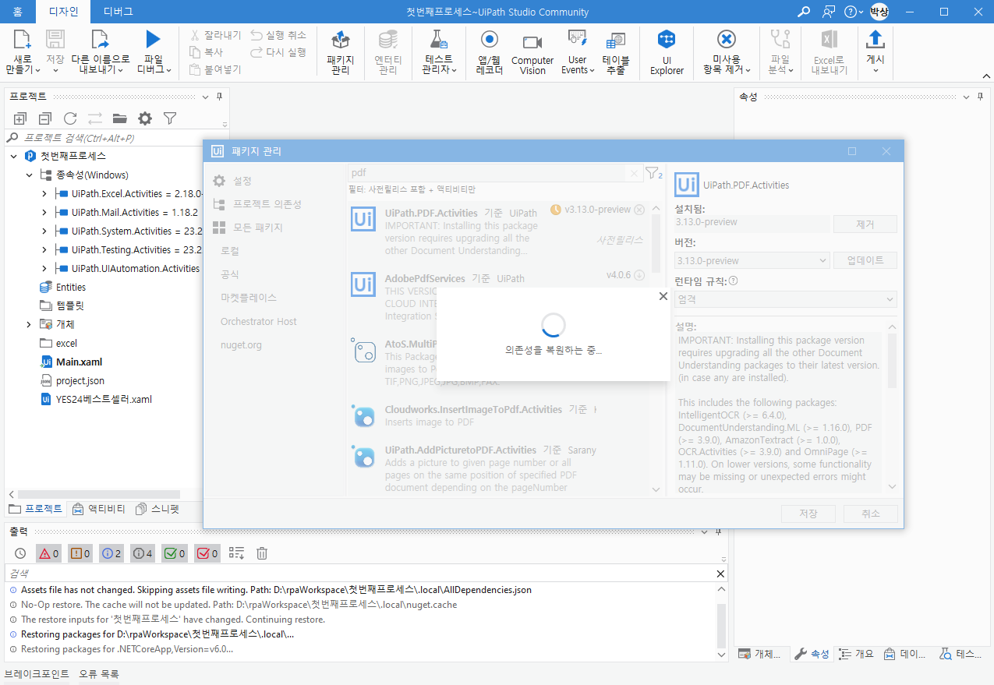Expand UiPath.System.Activities dependency
The height and width of the screenshot is (685, 994).
click(44, 231)
